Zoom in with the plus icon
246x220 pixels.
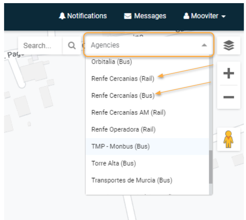[229, 73]
